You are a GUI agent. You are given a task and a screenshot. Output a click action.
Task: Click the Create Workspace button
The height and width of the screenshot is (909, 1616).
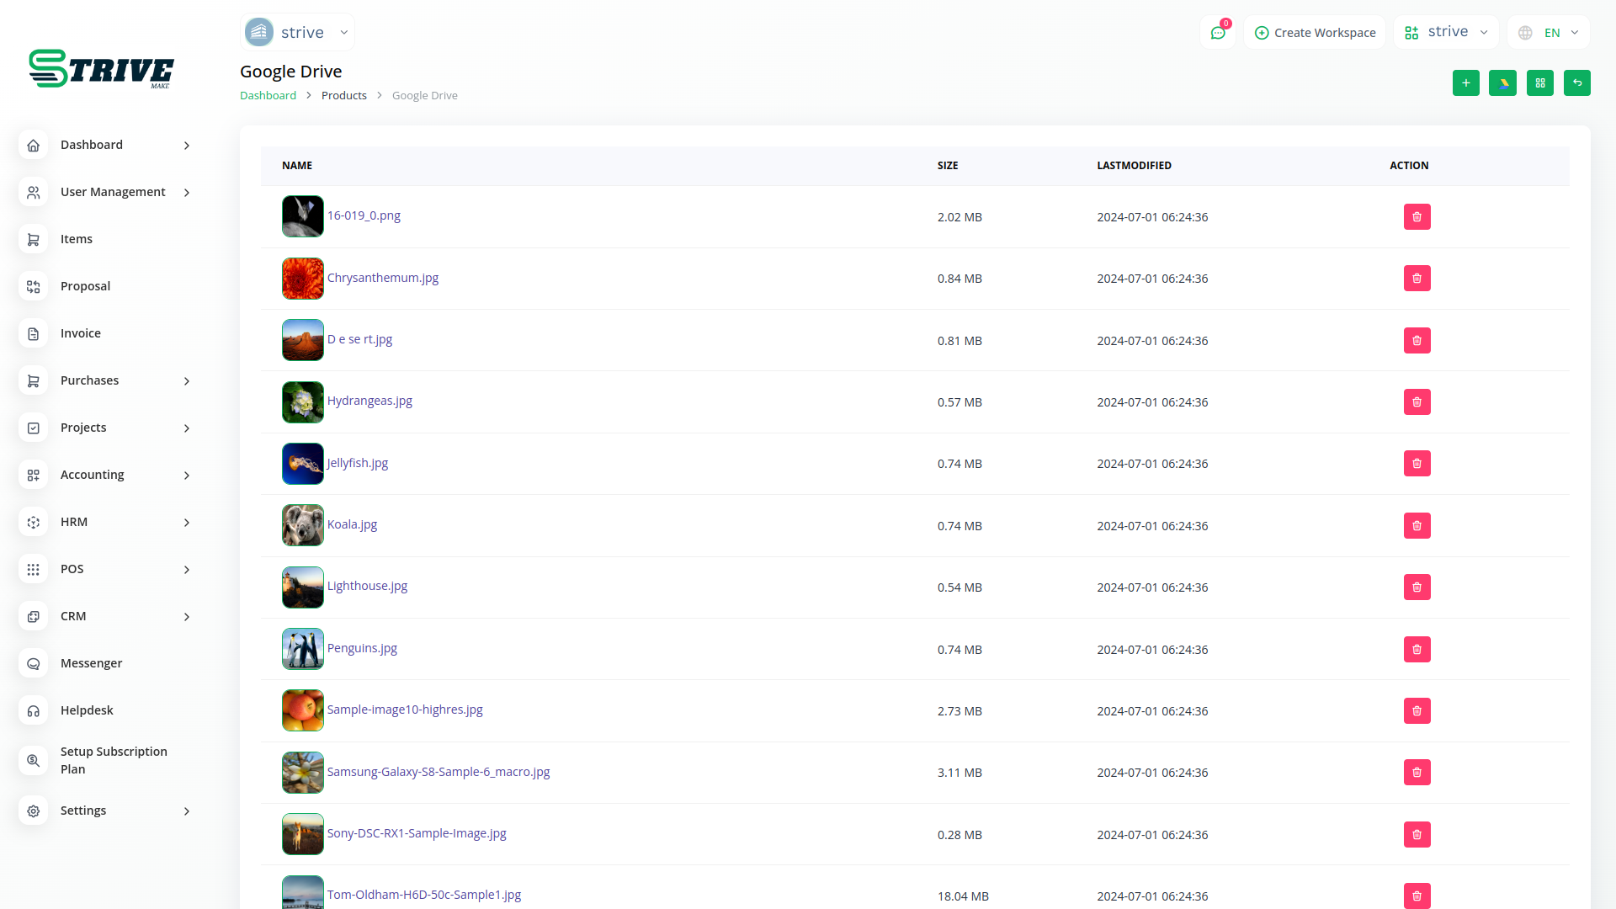[1315, 33]
